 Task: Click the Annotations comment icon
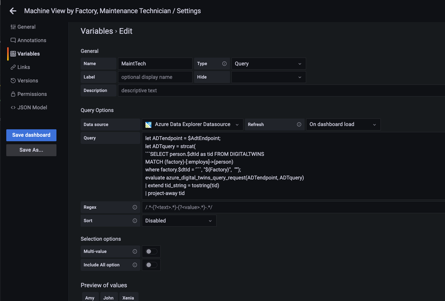[x=13, y=40]
